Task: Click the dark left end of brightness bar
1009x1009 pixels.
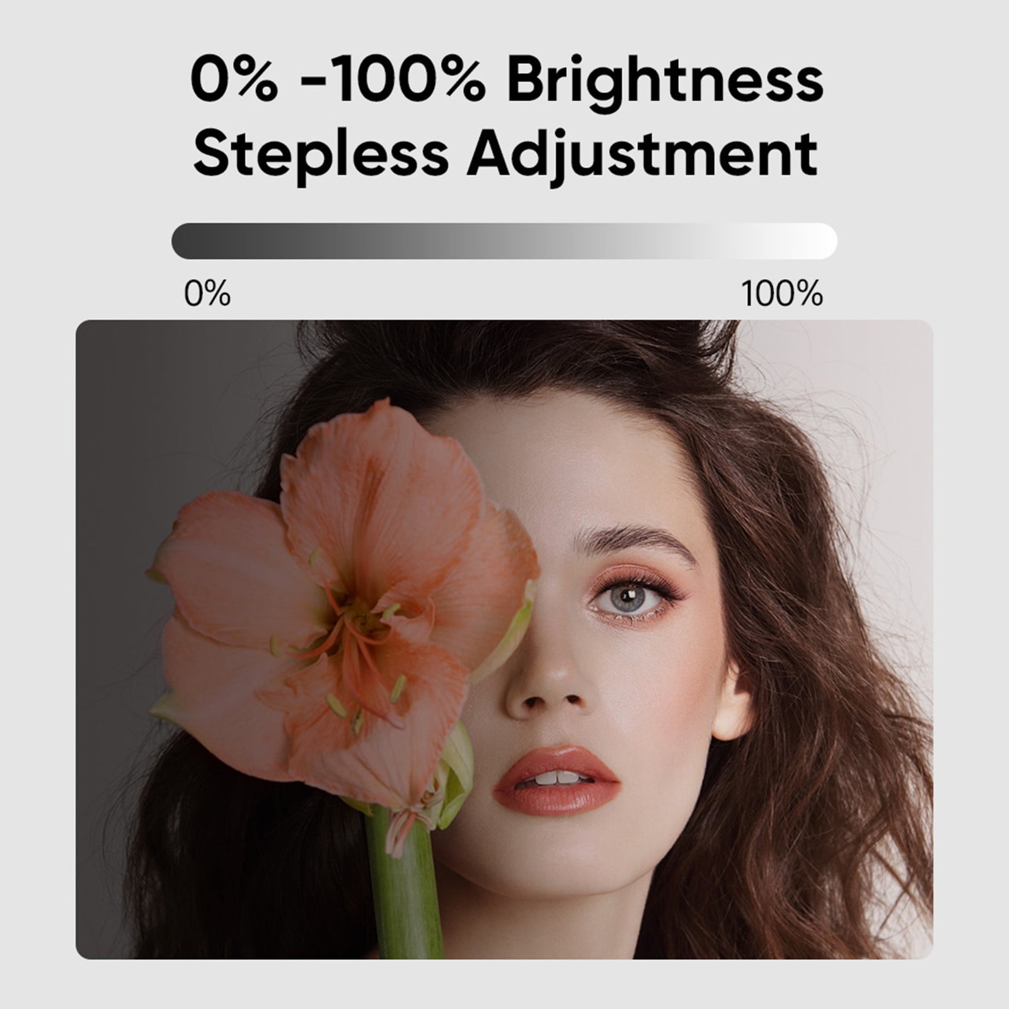Action: [189, 241]
